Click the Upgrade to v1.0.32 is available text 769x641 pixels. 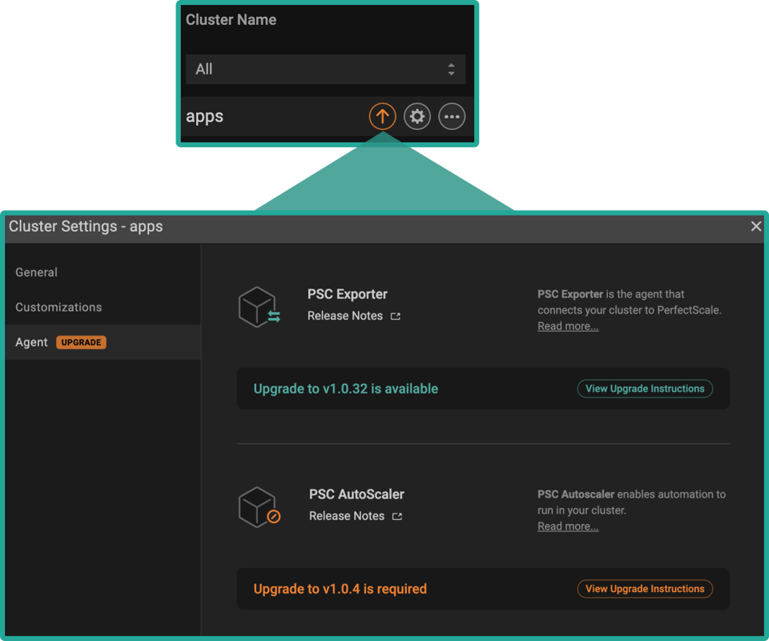346,389
